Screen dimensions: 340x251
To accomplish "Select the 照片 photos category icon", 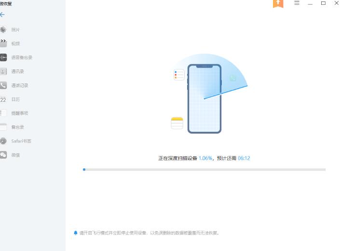I will (x=3, y=30).
